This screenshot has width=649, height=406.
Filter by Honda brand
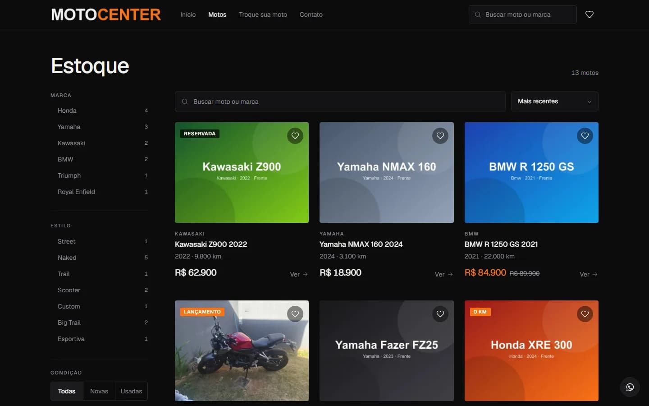click(x=99, y=111)
